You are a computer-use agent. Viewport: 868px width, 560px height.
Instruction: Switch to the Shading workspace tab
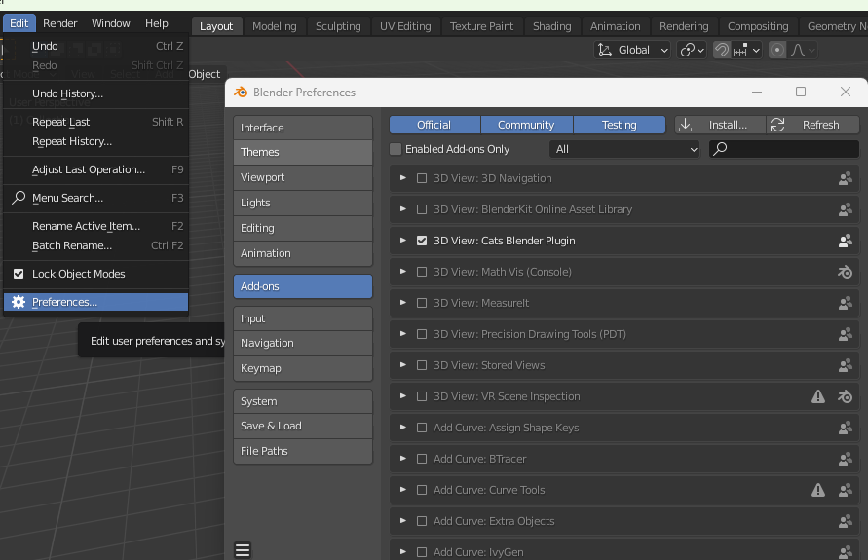(551, 26)
